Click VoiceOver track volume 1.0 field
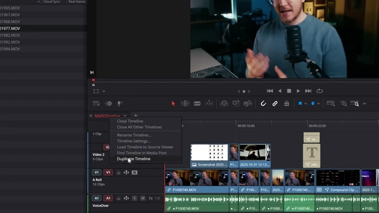The width and height of the screenshot is (379, 213). 158,198
